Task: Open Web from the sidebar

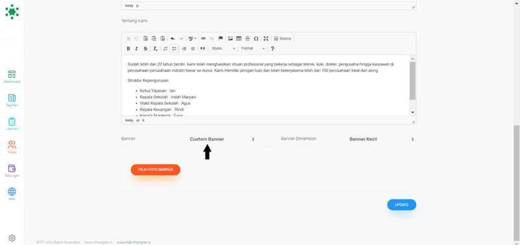Action: 12,194
